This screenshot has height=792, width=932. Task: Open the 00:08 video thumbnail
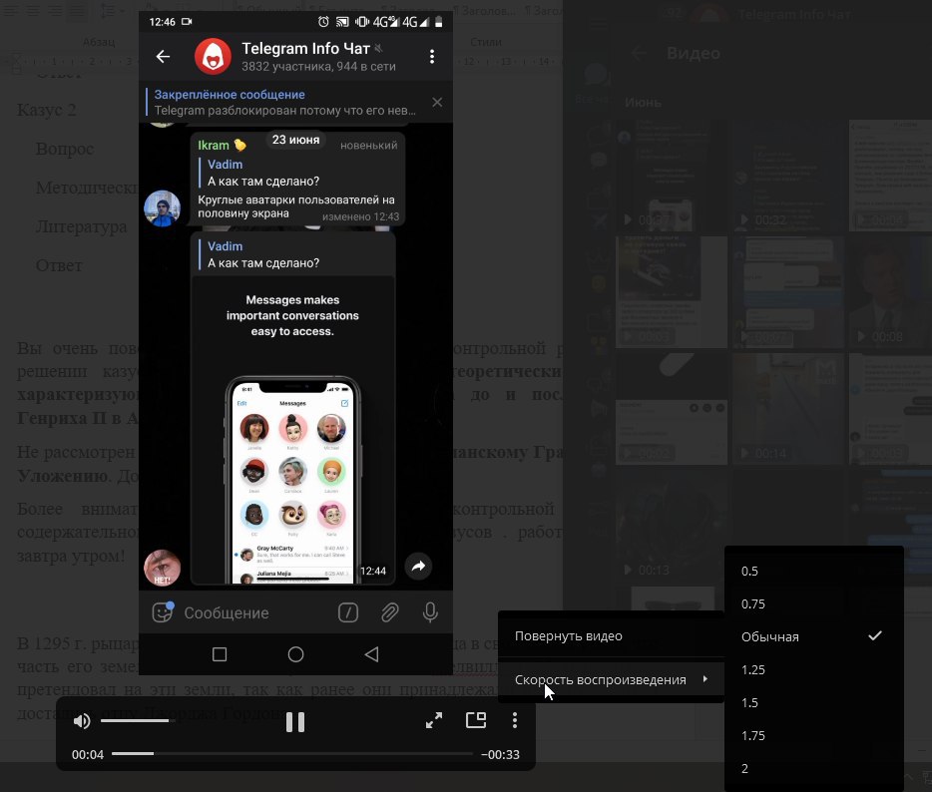890,291
